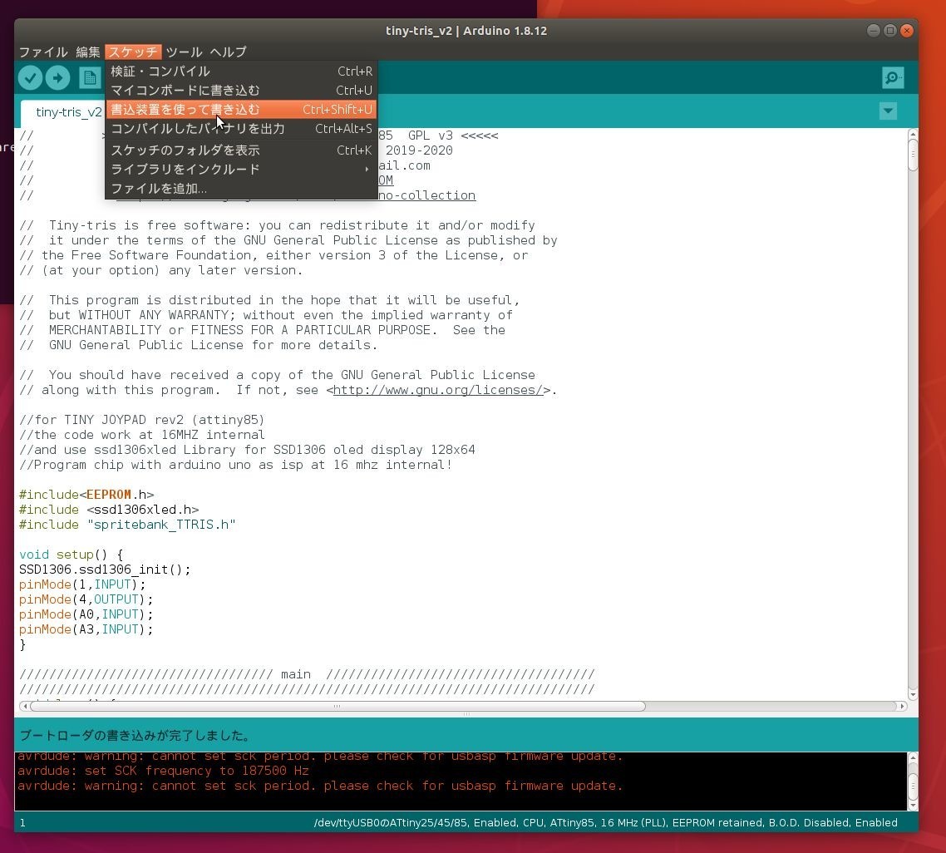Close the Arduino window

coord(907,30)
